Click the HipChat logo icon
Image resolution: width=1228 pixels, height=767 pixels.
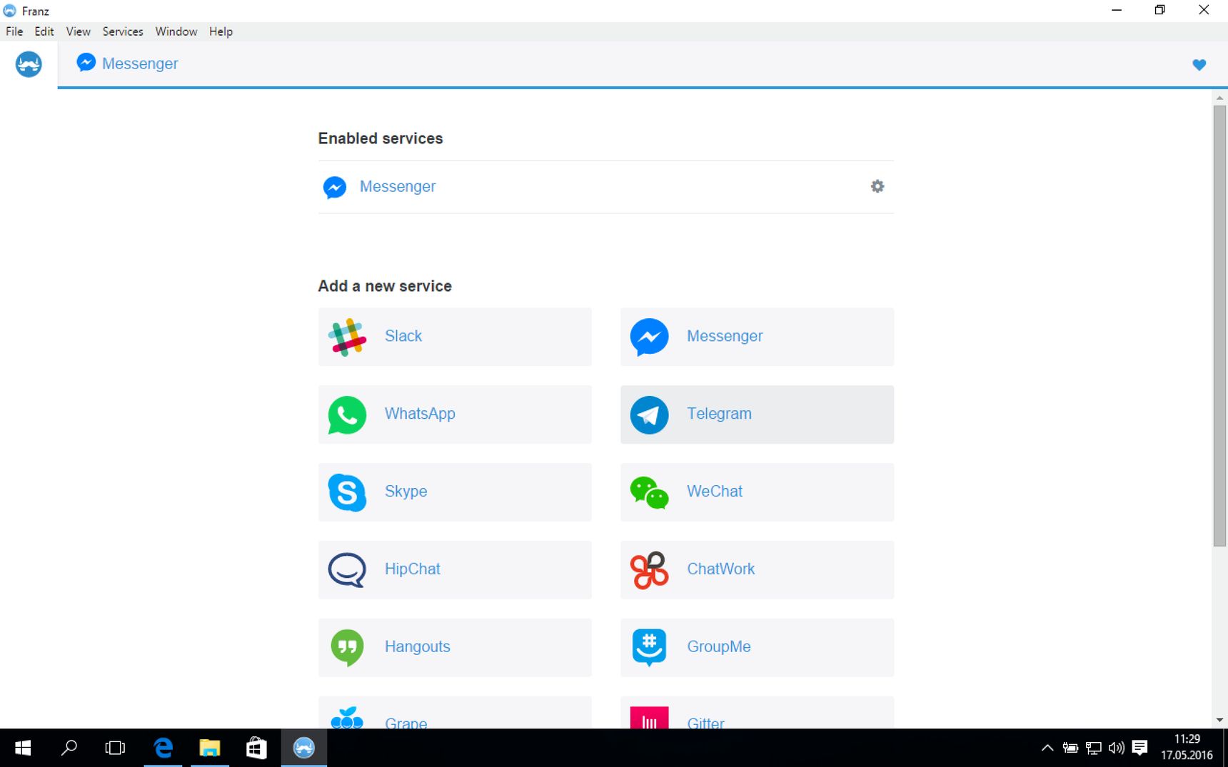tap(347, 570)
